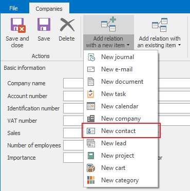The width and height of the screenshot is (190, 191).
Task: Click the New cart box icon
Action: tap(91, 168)
